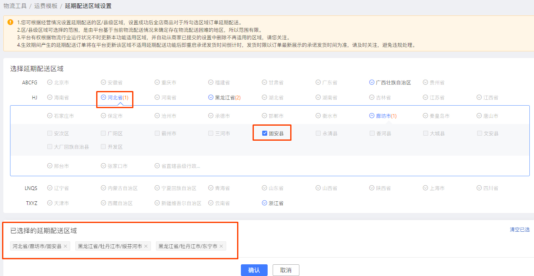534x276 pixels.
Task: Remove 黑龙江省/牡丹江市/东宁市 using the × icon
Action: pos(221,246)
